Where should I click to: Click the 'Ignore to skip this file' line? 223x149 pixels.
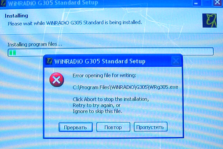point(97,111)
